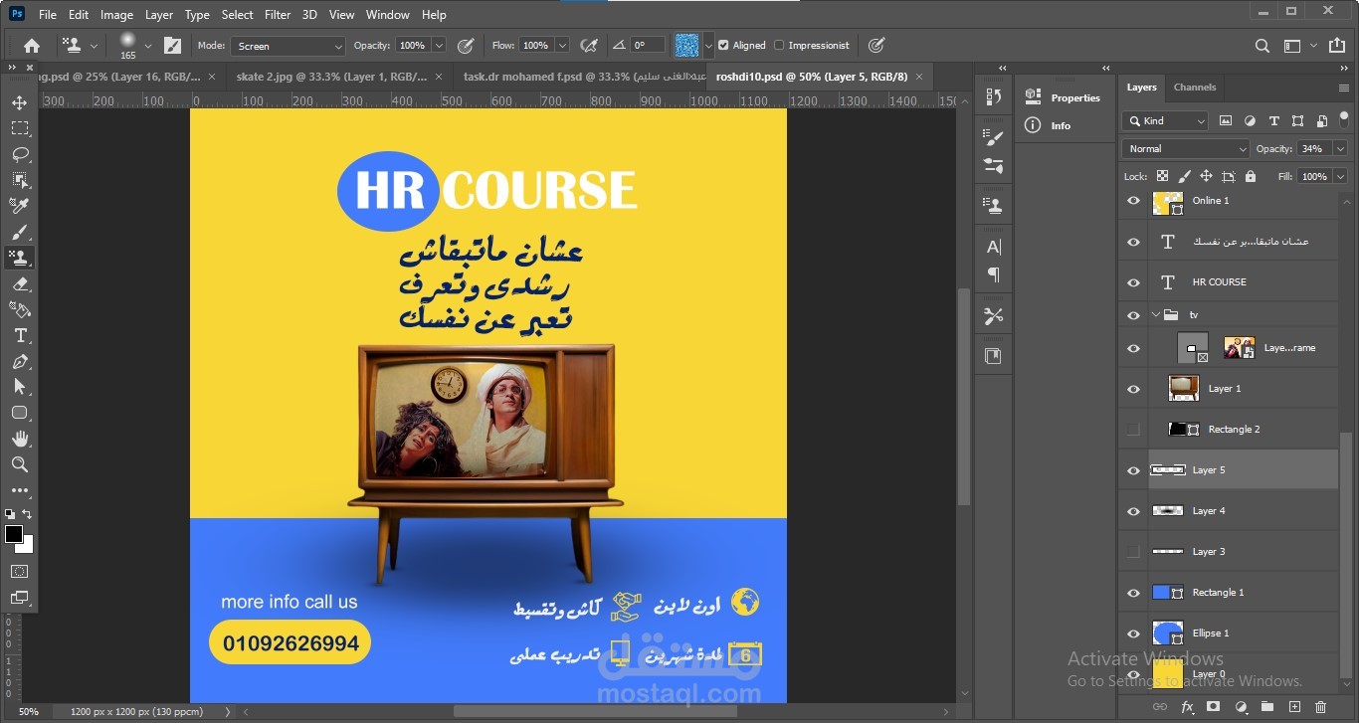Open the Fill 100% dropdown
Image resolution: width=1359 pixels, height=723 pixels.
click(1340, 176)
